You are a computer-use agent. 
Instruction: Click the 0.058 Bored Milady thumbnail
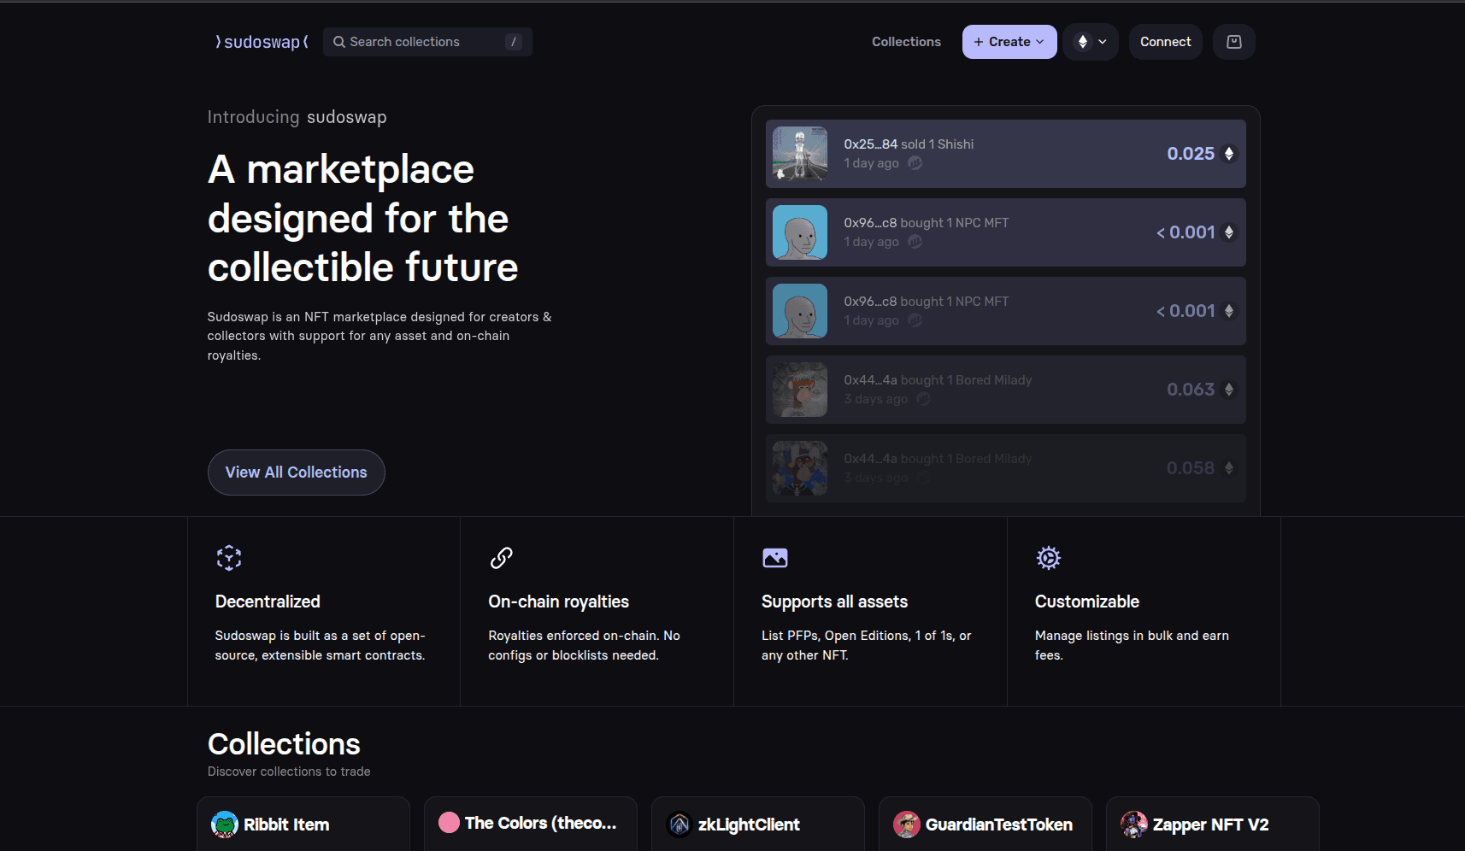(800, 468)
